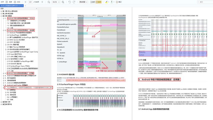Open outline entry 2.14 KSWAPD
The height and width of the screenshot is (120, 213).
[14, 64]
